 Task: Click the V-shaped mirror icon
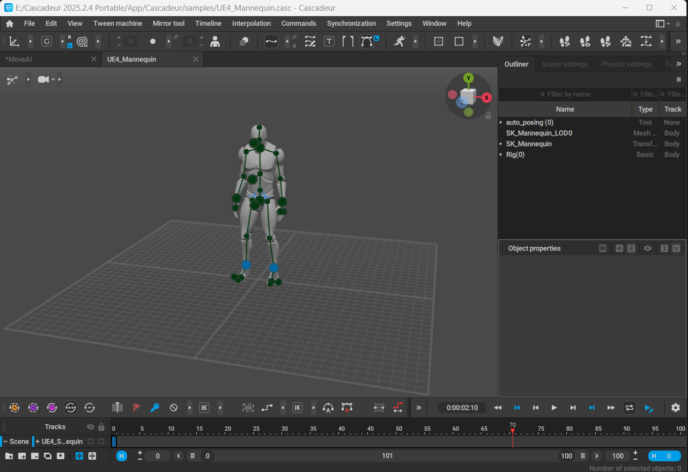tap(498, 41)
